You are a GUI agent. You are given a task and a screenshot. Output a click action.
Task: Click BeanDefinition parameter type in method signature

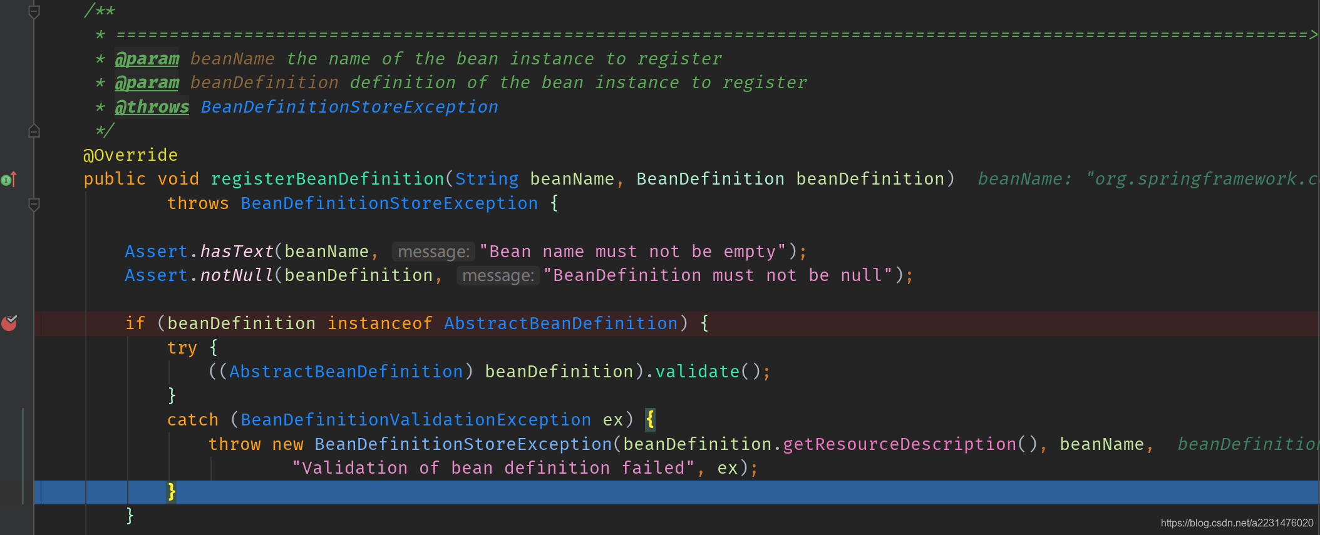(710, 179)
